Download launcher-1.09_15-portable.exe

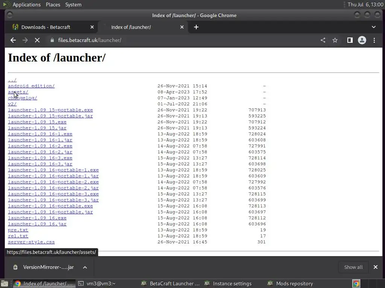tap(50, 110)
